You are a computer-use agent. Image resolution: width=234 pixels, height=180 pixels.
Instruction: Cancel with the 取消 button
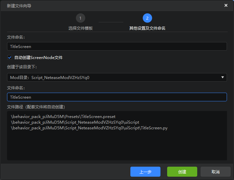pyautogui.click(x=216, y=172)
